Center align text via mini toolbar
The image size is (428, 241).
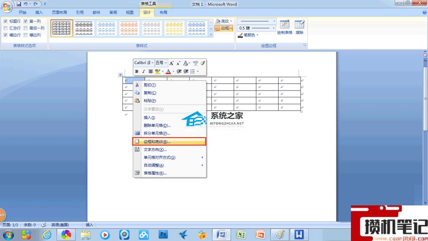pyautogui.click(x=150, y=71)
